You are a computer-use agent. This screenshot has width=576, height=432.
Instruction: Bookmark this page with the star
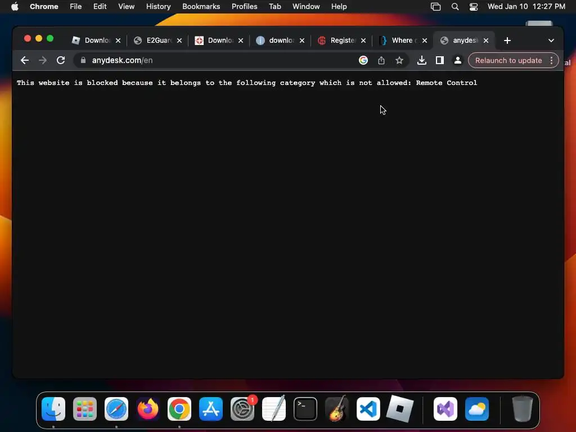pos(399,60)
